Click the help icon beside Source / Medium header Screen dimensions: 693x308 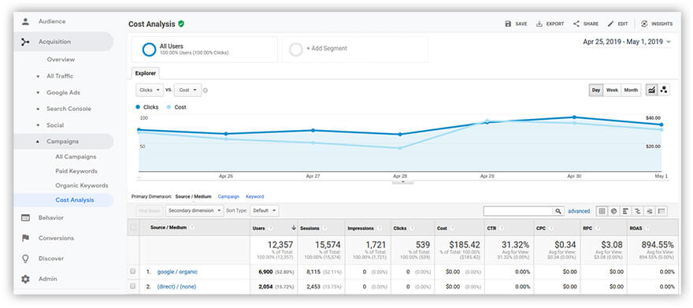[x=192, y=228]
